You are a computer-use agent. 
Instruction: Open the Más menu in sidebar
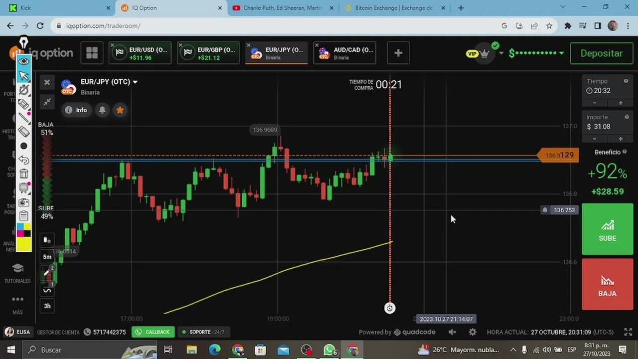click(x=17, y=305)
